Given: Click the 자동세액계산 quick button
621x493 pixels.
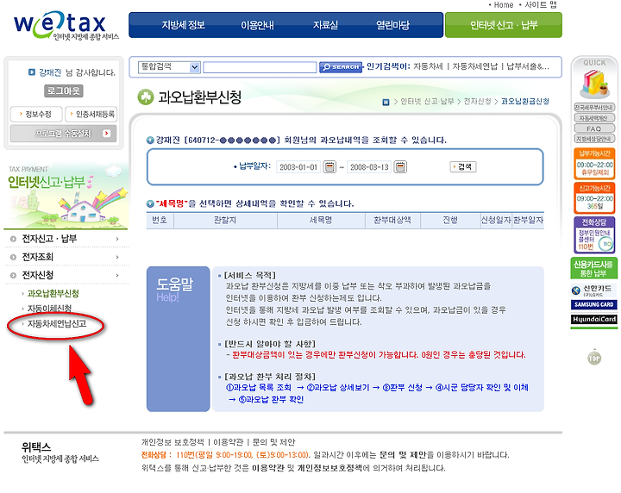Looking at the screenshot, I should pyautogui.click(x=594, y=118).
